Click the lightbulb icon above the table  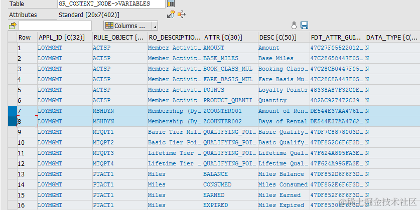[294, 26]
